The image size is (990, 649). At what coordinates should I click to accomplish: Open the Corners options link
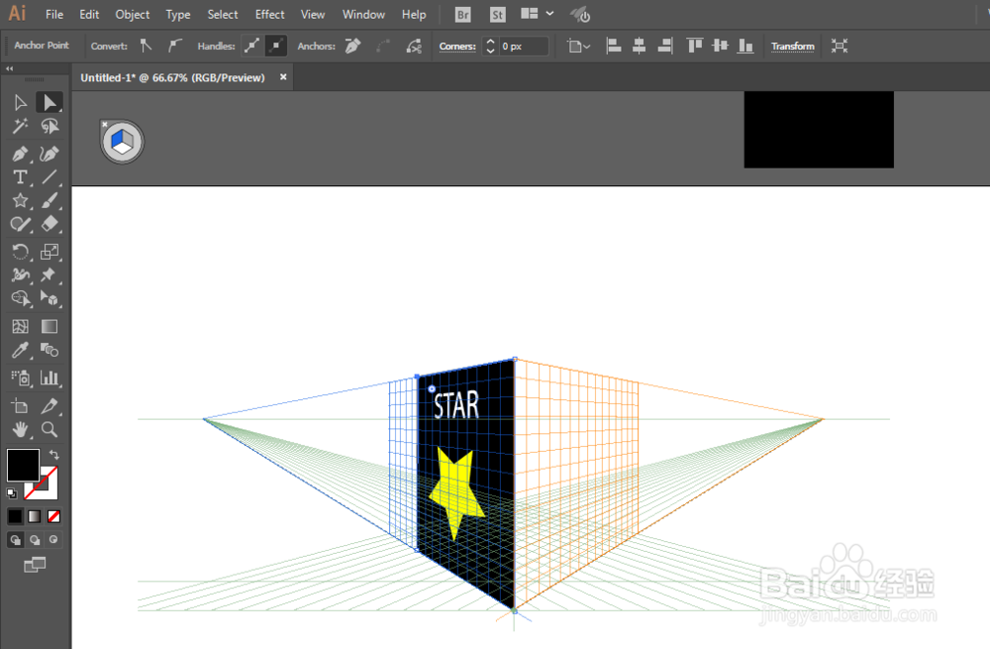pyautogui.click(x=457, y=47)
